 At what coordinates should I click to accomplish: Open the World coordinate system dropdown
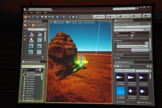[99, 16]
